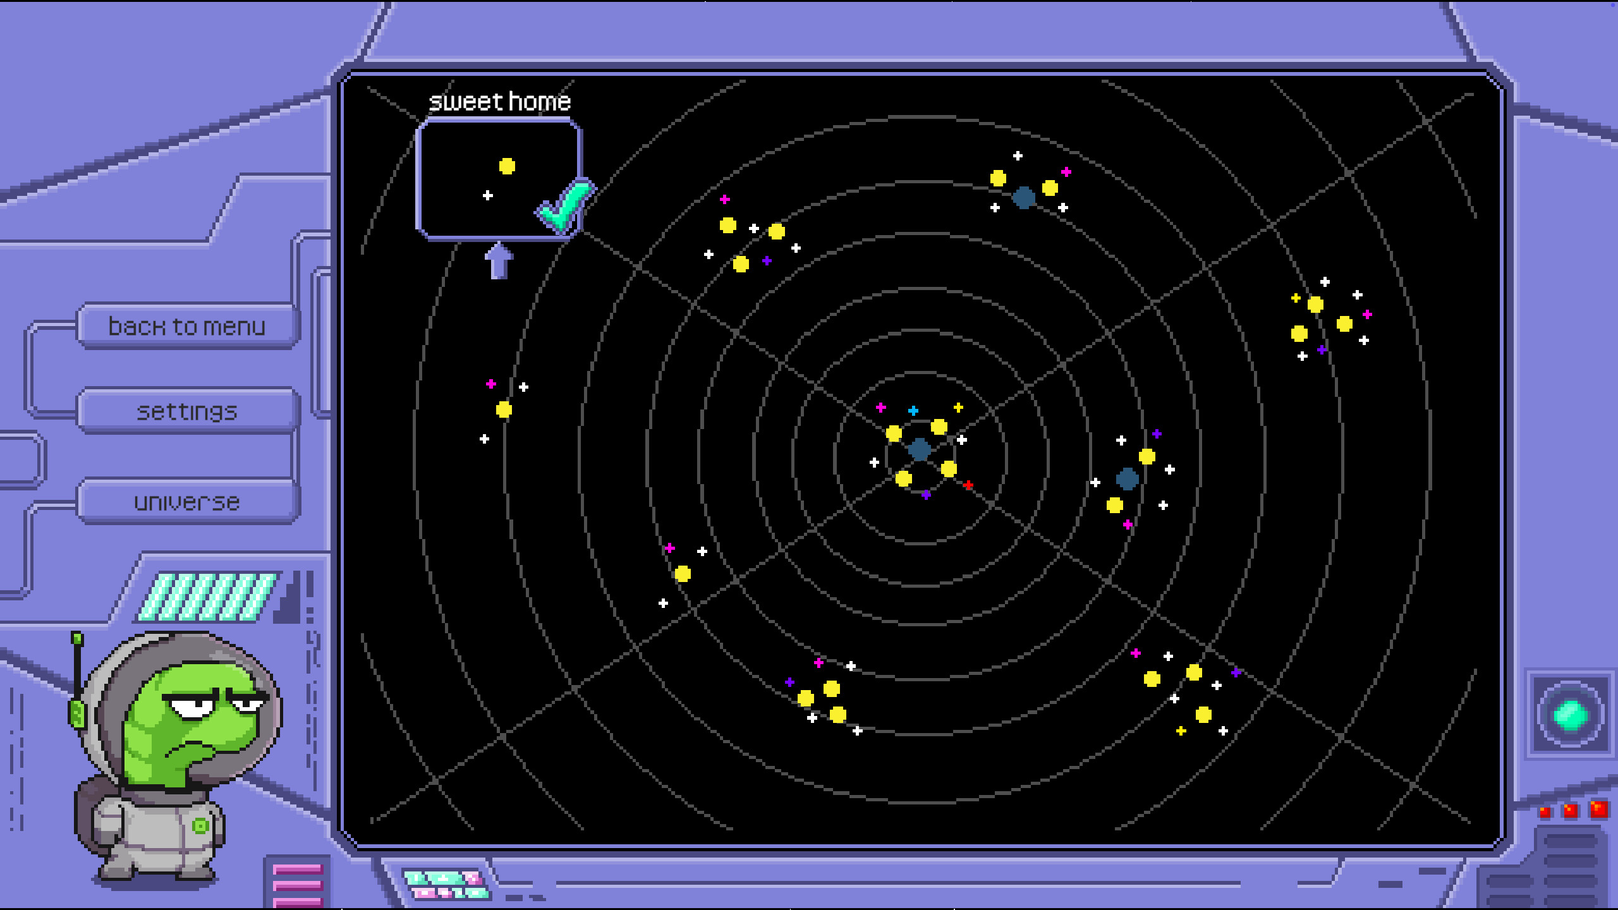1618x910 pixels.
Task: Open the settings screen
Action: pyautogui.click(x=186, y=410)
